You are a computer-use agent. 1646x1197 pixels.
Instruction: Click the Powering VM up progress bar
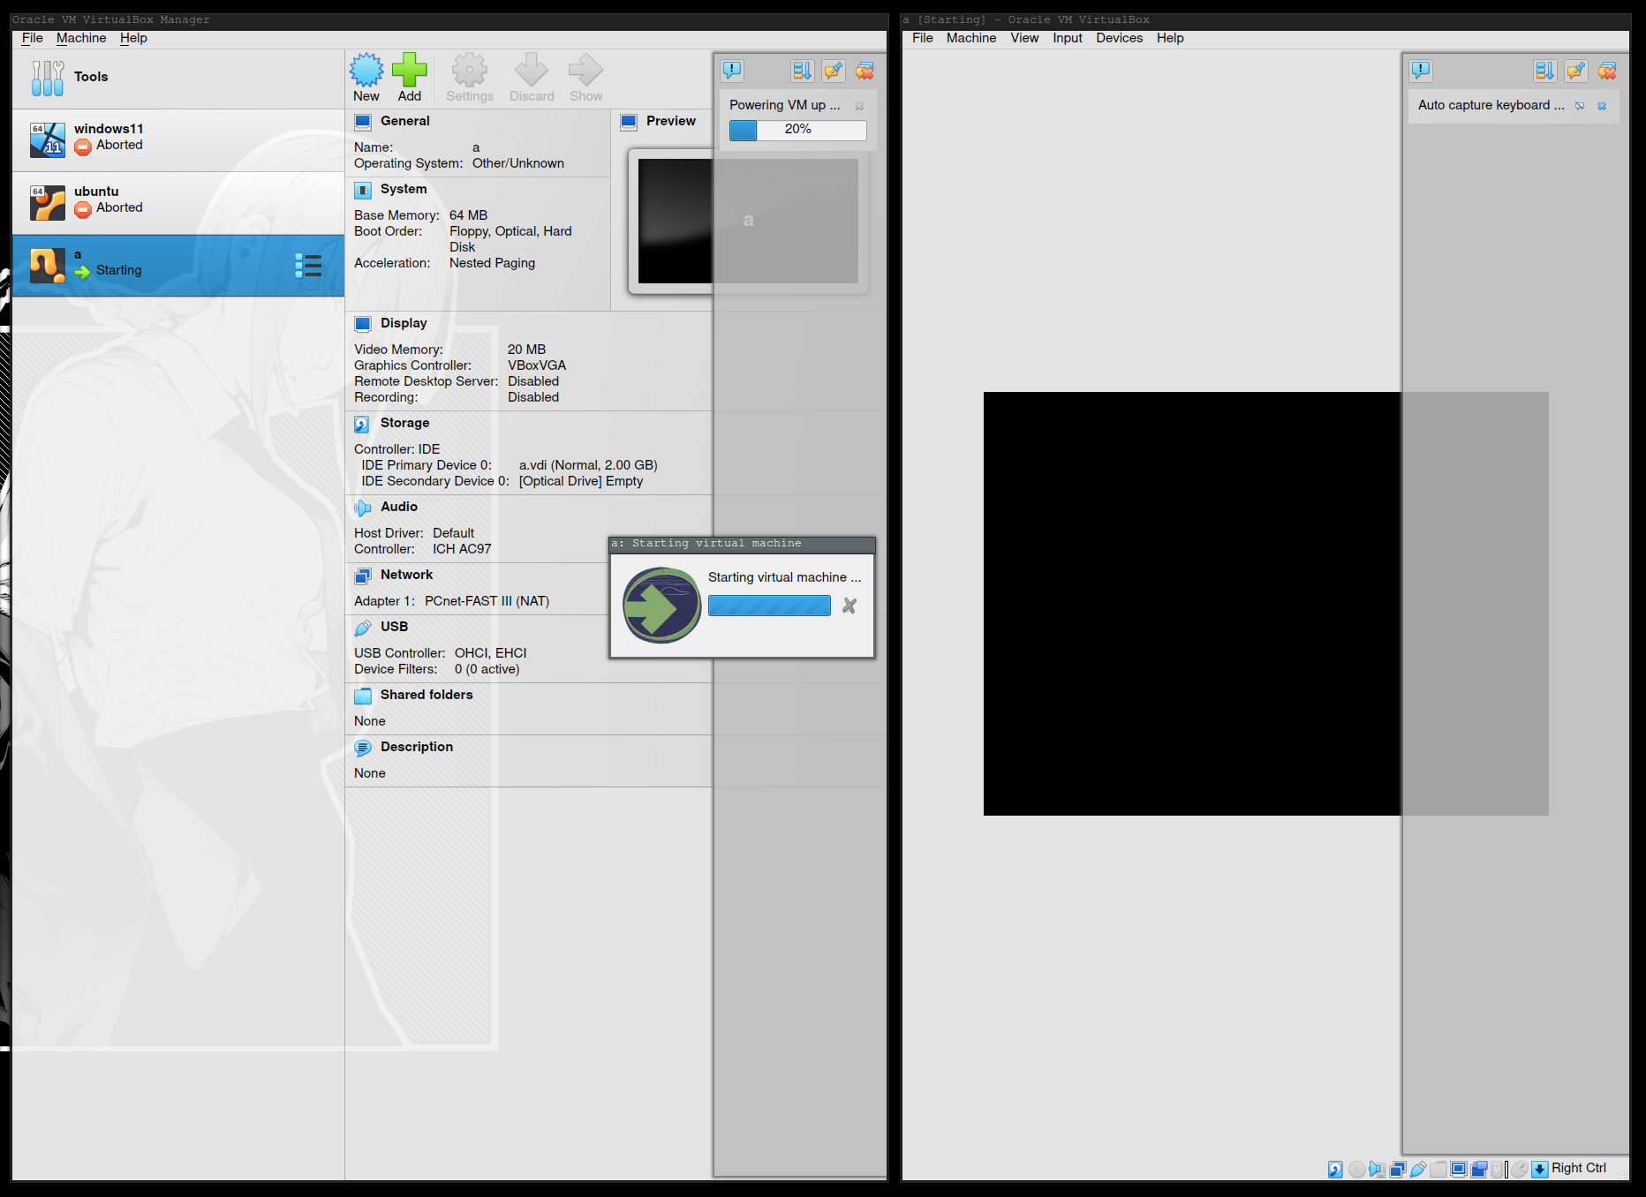797,130
